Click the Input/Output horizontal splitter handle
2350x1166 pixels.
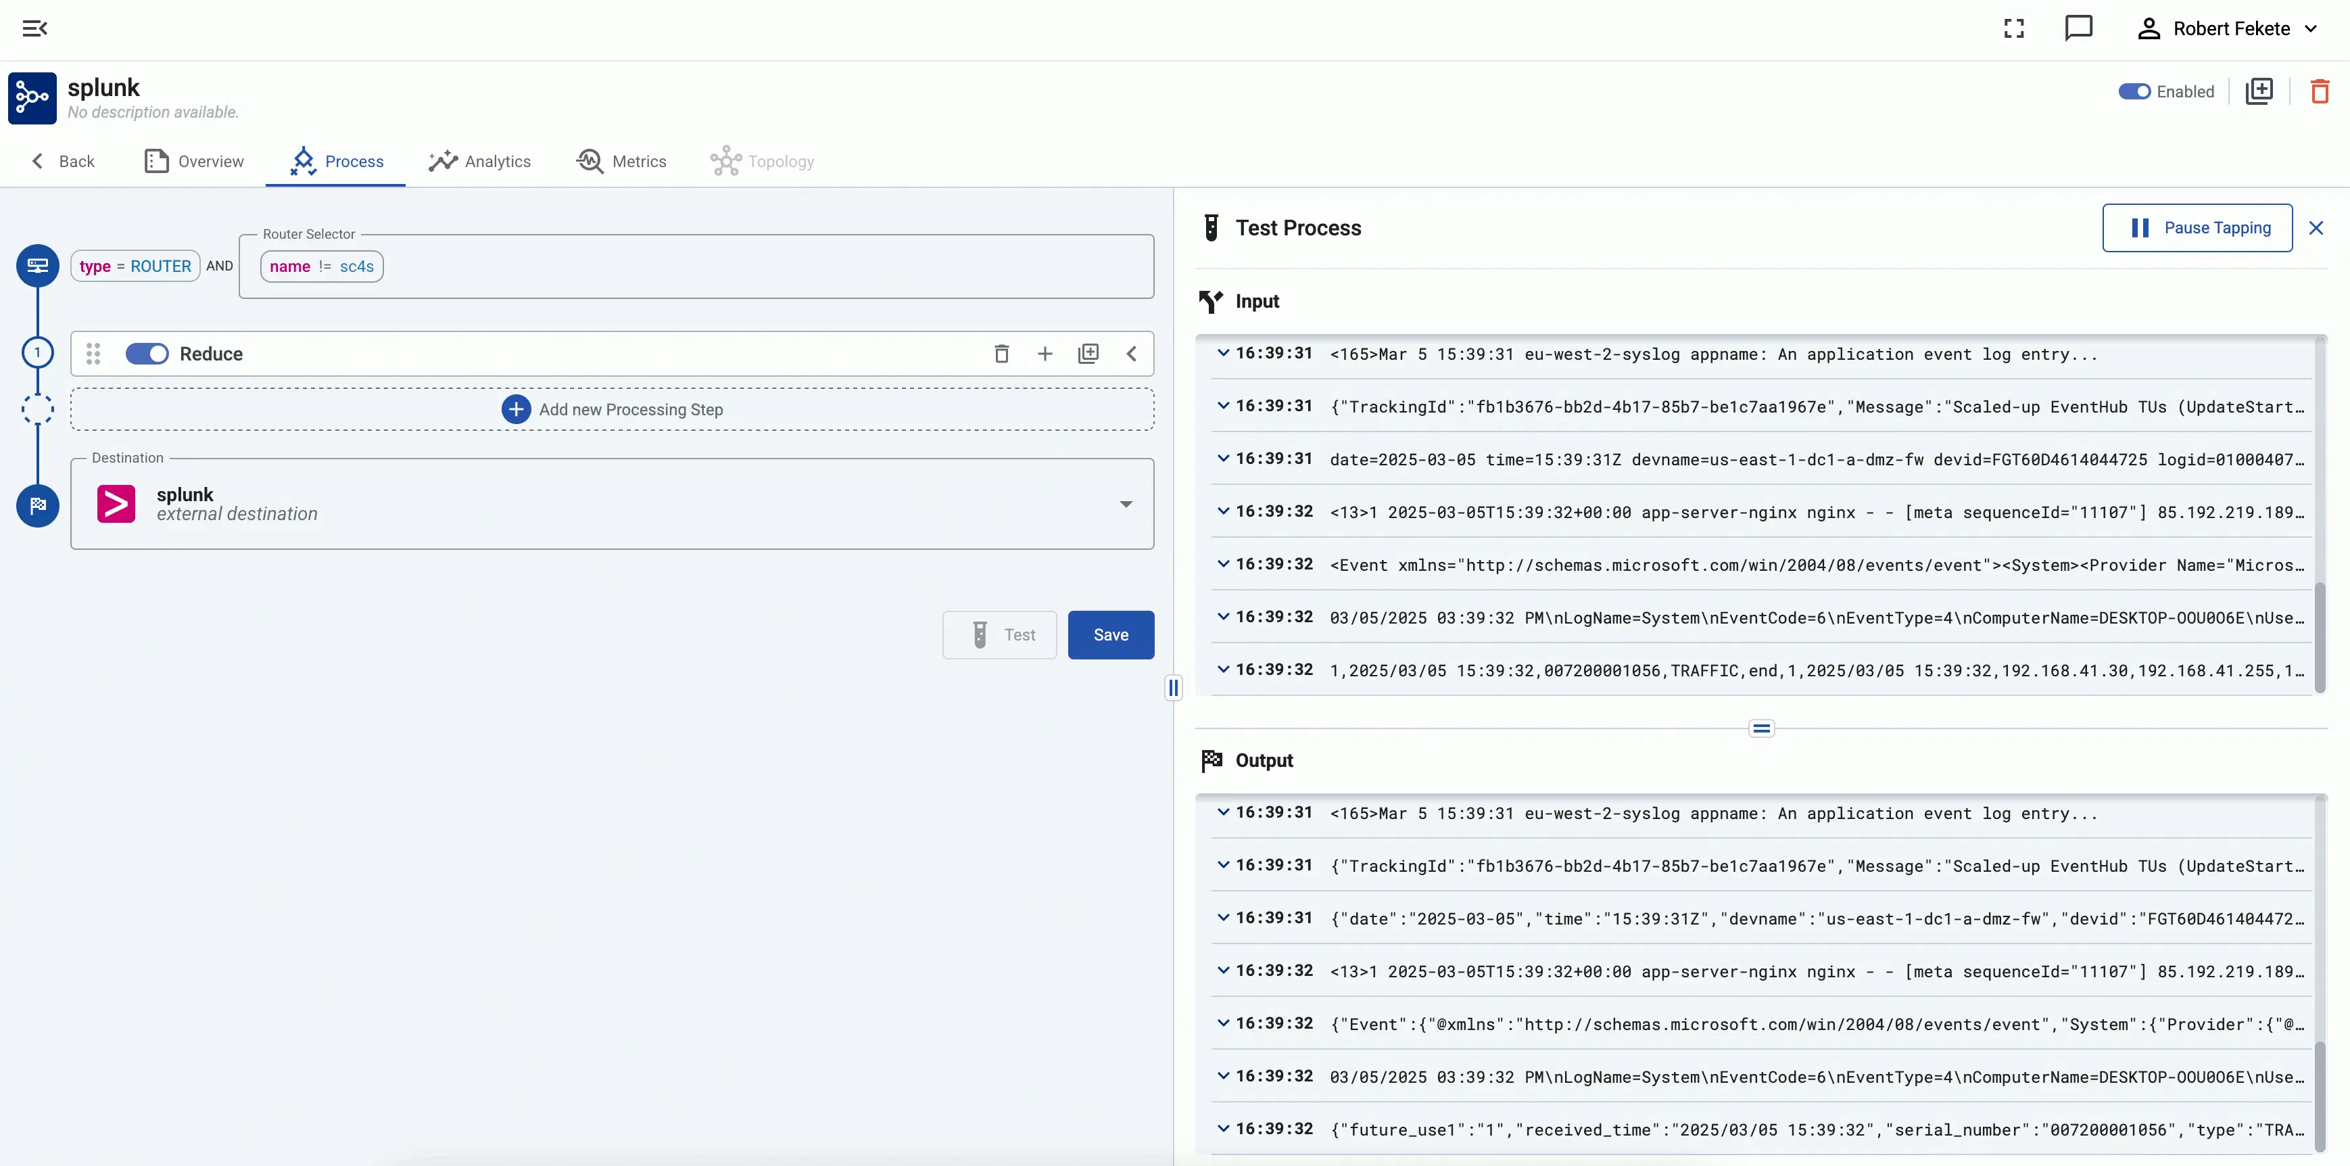pyautogui.click(x=1760, y=728)
